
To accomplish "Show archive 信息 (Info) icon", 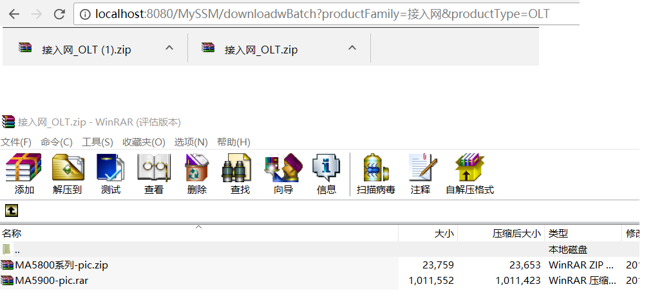I will (326, 167).
